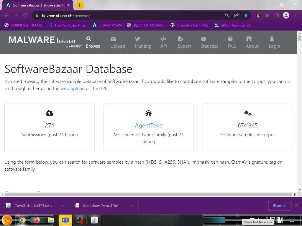Open the Word Replacer II bookmark
This screenshot has width=302, height=226.
[233, 25]
